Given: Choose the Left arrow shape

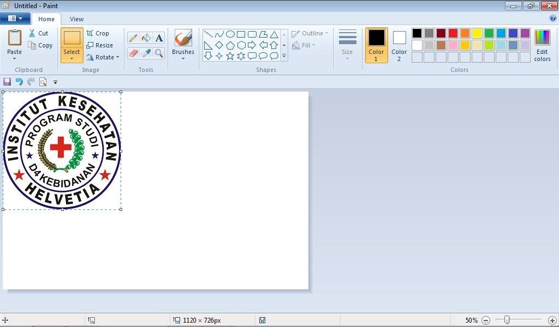Looking at the screenshot, I should 263,45.
